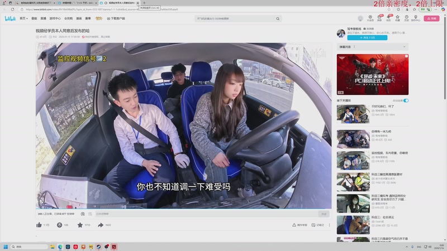Open the more options dots beside 记笔记
The width and height of the screenshot is (447, 251).
(x=329, y=225)
